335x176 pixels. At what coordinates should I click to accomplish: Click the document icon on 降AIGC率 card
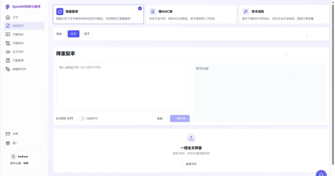[x=153, y=12]
